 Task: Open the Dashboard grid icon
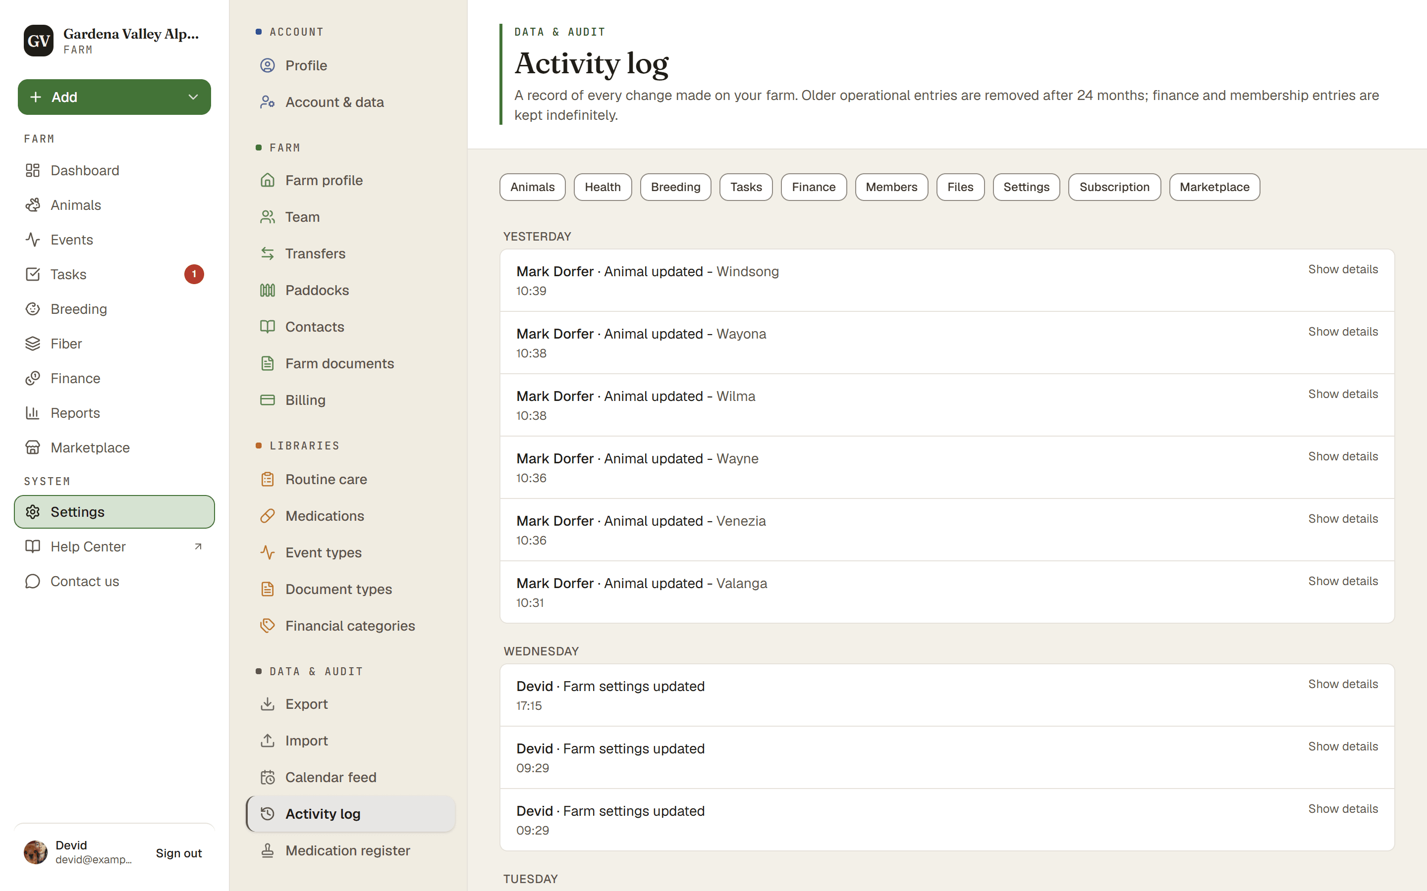(32, 170)
